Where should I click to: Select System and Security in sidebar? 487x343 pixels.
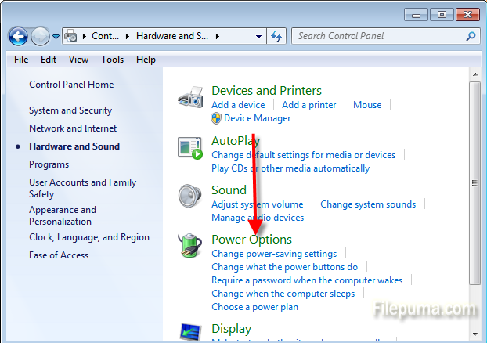click(x=70, y=110)
